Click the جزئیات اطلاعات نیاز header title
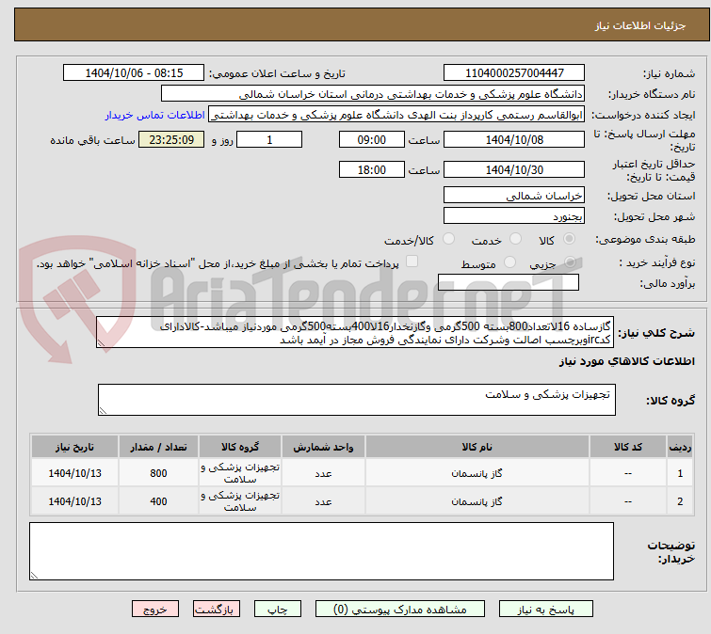The height and width of the screenshot is (634, 711). pos(640,25)
